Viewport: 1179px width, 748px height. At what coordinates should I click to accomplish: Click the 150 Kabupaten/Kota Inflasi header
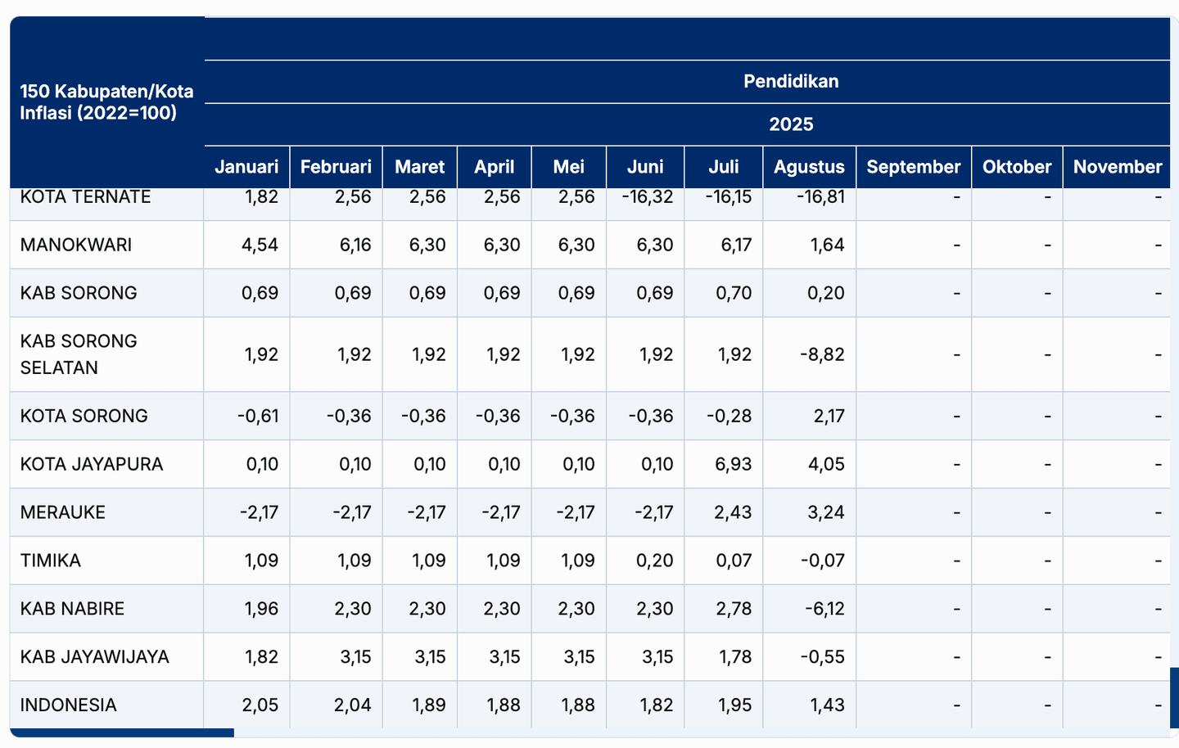pos(106,102)
